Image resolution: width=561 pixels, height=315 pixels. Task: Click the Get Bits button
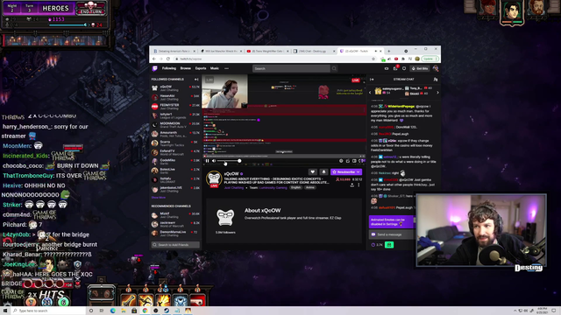420,68
